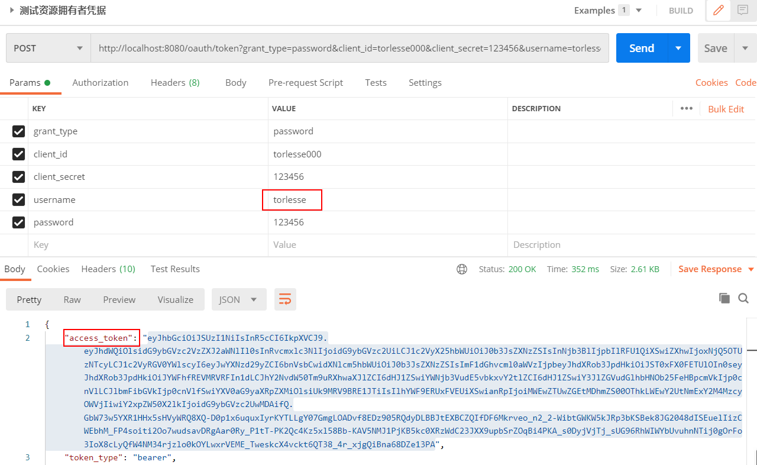The image size is (757, 465).
Task: Open the request Body tab
Action: pos(236,83)
